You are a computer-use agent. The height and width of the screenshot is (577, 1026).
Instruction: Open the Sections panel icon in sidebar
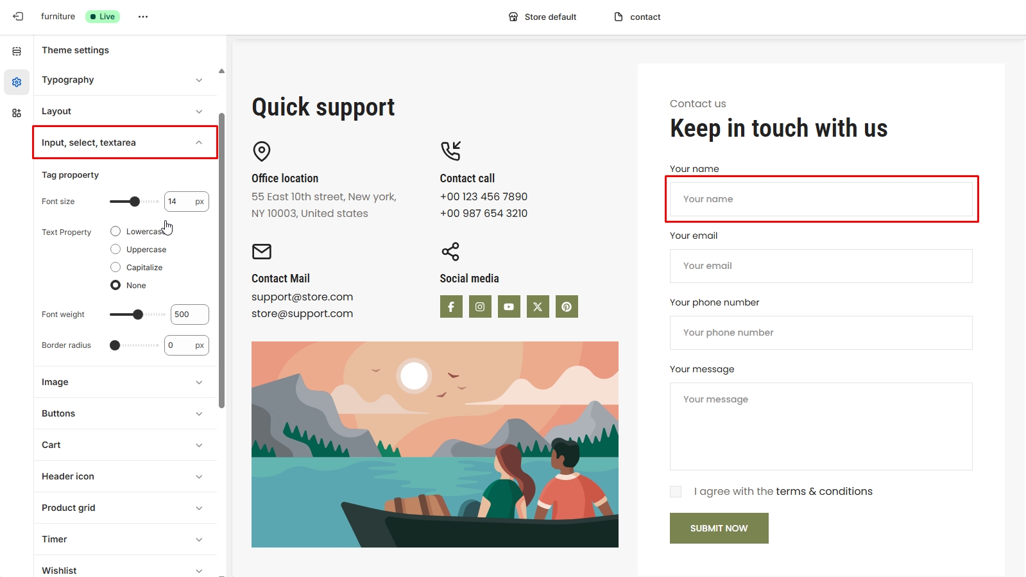[x=17, y=51]
